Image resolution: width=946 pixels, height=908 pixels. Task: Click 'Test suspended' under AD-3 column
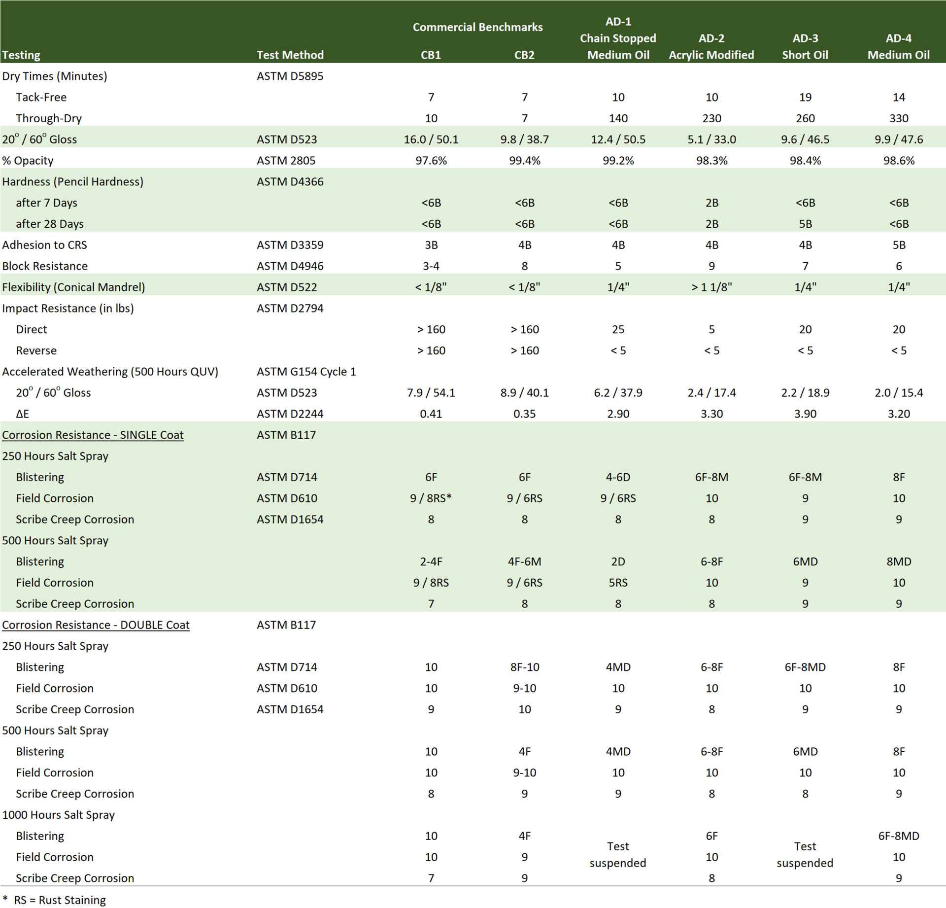coord(805,855)
